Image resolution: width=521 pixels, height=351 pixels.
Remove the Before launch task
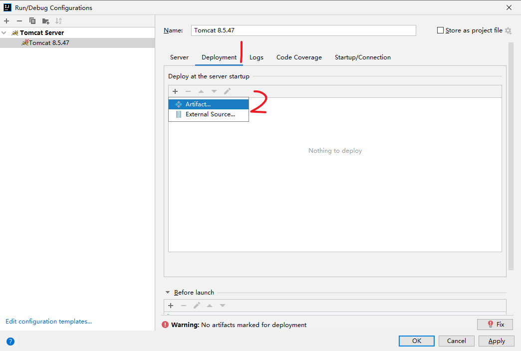184,306
